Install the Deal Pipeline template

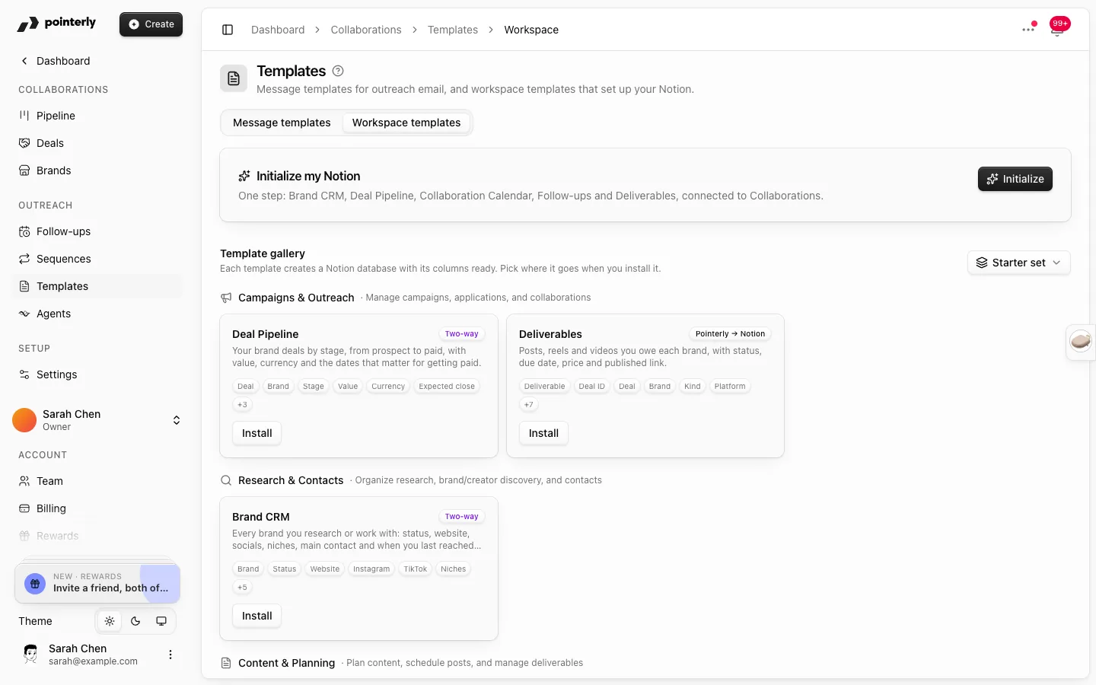tap(256, 433)
